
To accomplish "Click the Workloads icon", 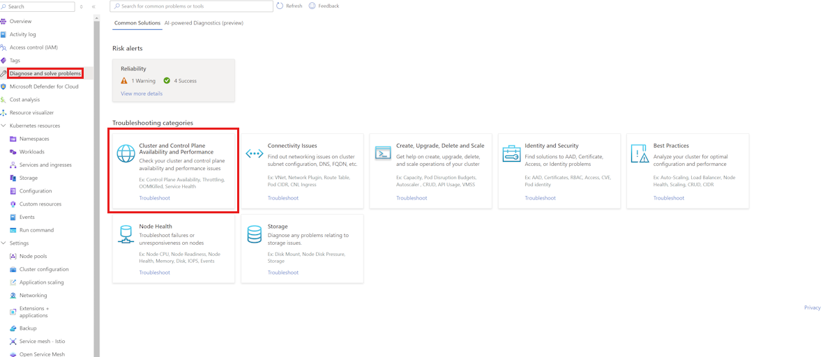I will coord(13,152).
